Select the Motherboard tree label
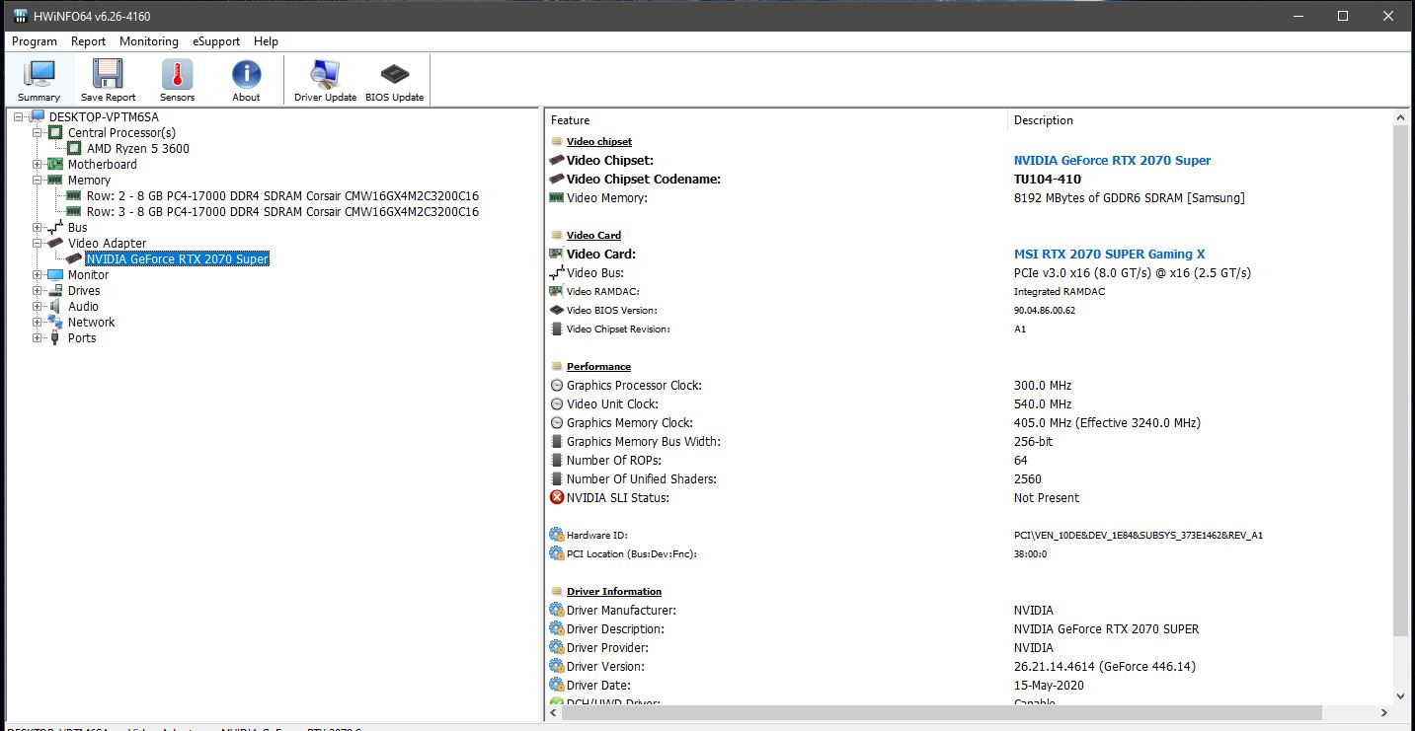The height and width of the screenshot is (731, 1415). (103, 165)
